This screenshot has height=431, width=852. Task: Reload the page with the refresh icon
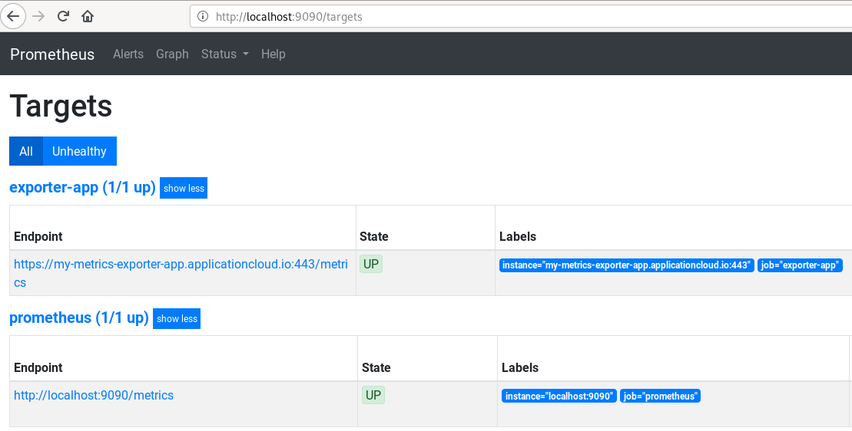click(63, 16)
